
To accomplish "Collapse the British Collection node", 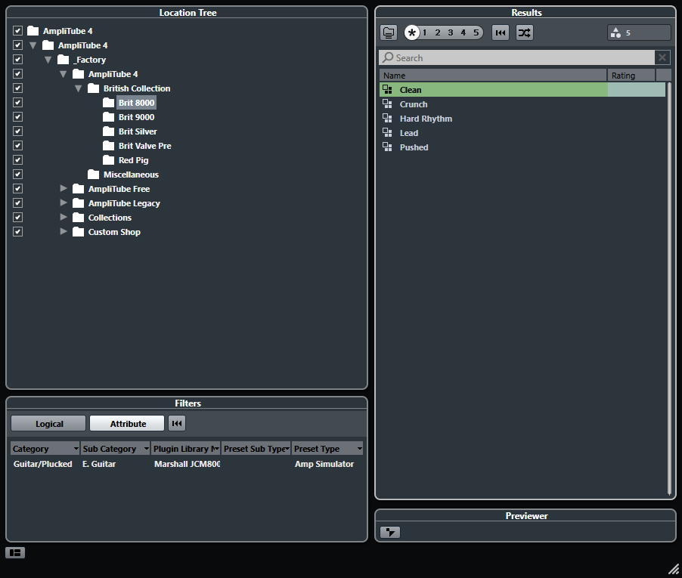I will [79, 88].
